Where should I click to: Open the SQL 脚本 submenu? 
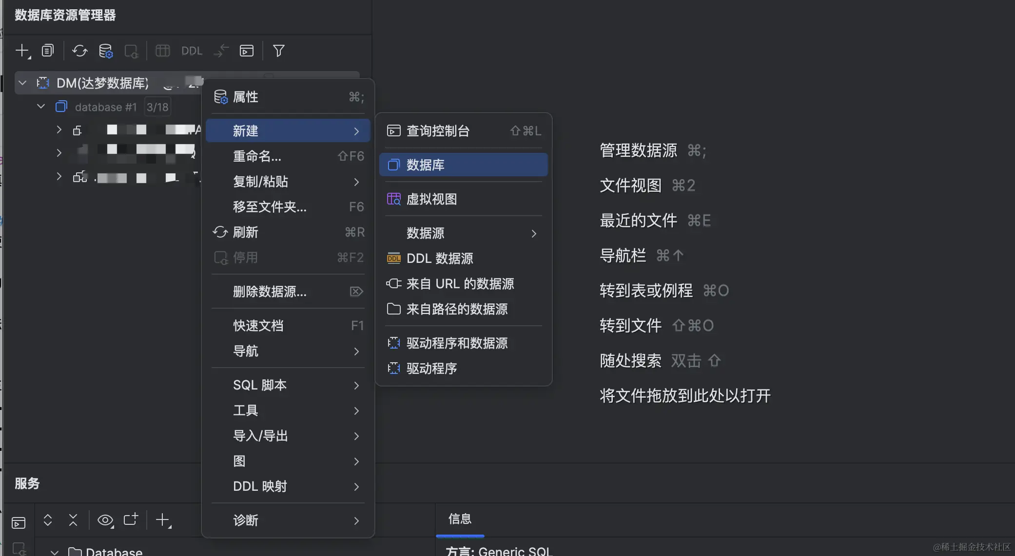tap(288, 385)
